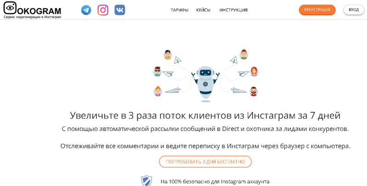The image size is (367, 186).
Task: Click ПОПРОБОВАТЬ 3 ДНЯ БЕСПЛАТНО button
Action: (205, 162)
